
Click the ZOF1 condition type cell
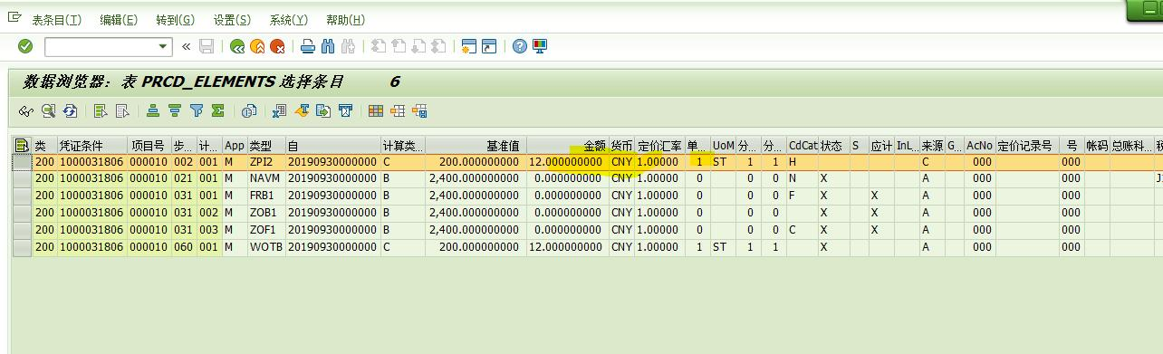(266, 230)
